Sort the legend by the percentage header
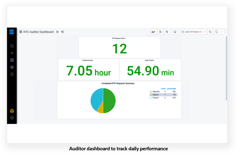 [x=171, y=88]
